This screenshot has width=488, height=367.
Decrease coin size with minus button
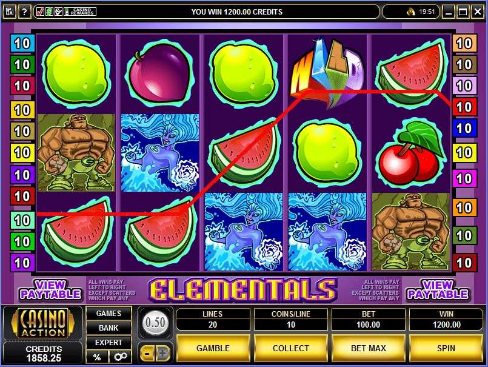point(147,353)
